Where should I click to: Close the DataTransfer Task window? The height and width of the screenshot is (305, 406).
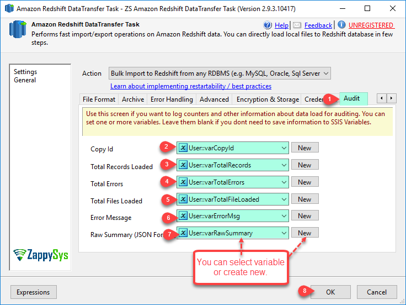[393, 8]
